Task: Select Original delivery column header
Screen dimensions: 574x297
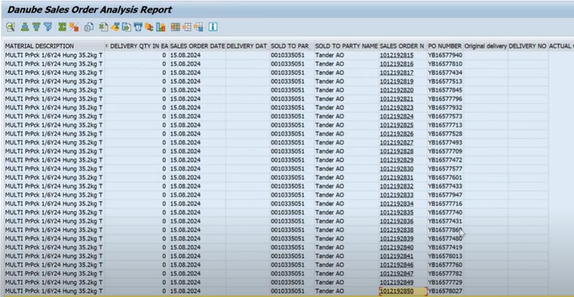Action: click(x=486, y=46)
